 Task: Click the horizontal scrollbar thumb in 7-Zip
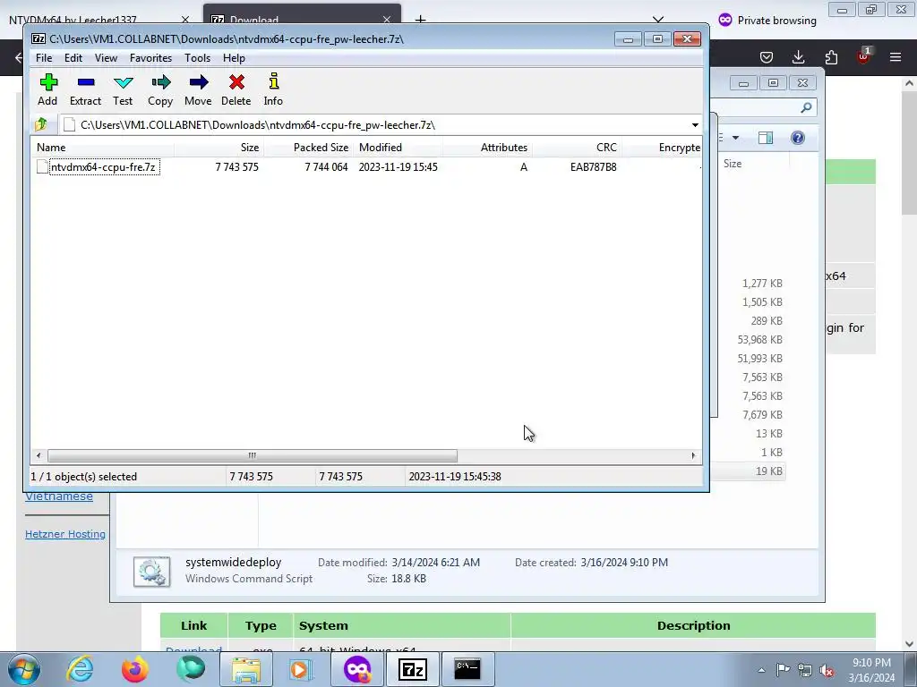[252, 455]
